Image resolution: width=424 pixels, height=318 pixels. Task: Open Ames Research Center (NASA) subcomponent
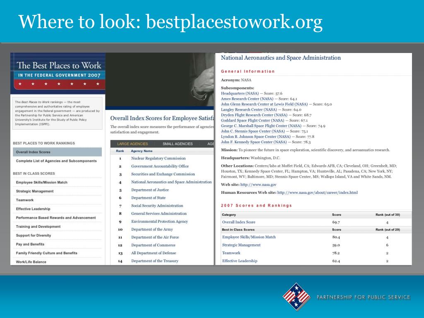tap(247, 99)
